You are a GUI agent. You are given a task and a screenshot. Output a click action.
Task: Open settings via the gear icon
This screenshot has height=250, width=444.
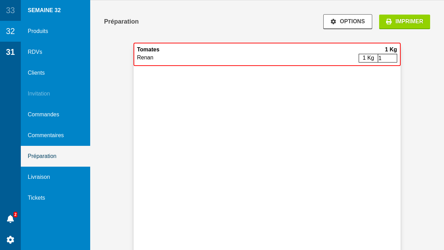(10, 240)
